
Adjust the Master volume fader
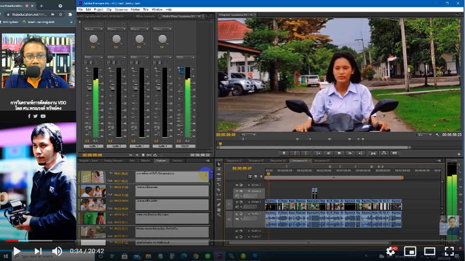click(x=182, y=71)
